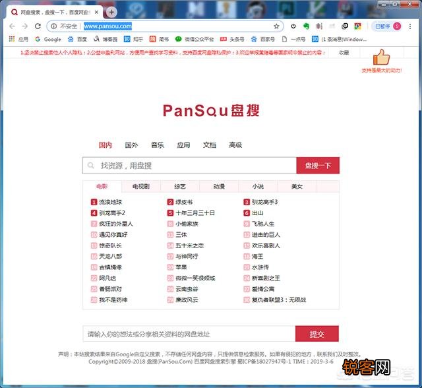Click the site info icon beside 不安全
422x388 pixels.
pyautogui.click(x=54, y=26)
